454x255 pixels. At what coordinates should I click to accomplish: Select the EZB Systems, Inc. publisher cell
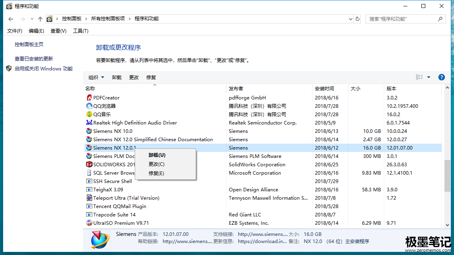point(249,223)
